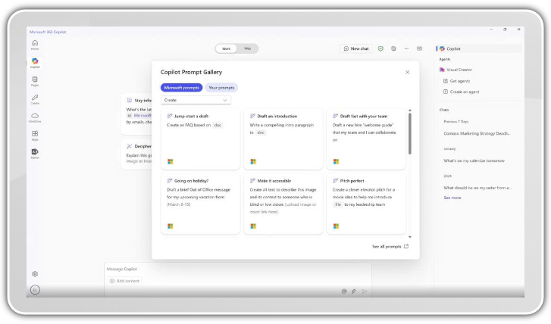This screenshot has height=324, width=551.
Task: Switch the toggle to Web mode
Action: (247, 48)
